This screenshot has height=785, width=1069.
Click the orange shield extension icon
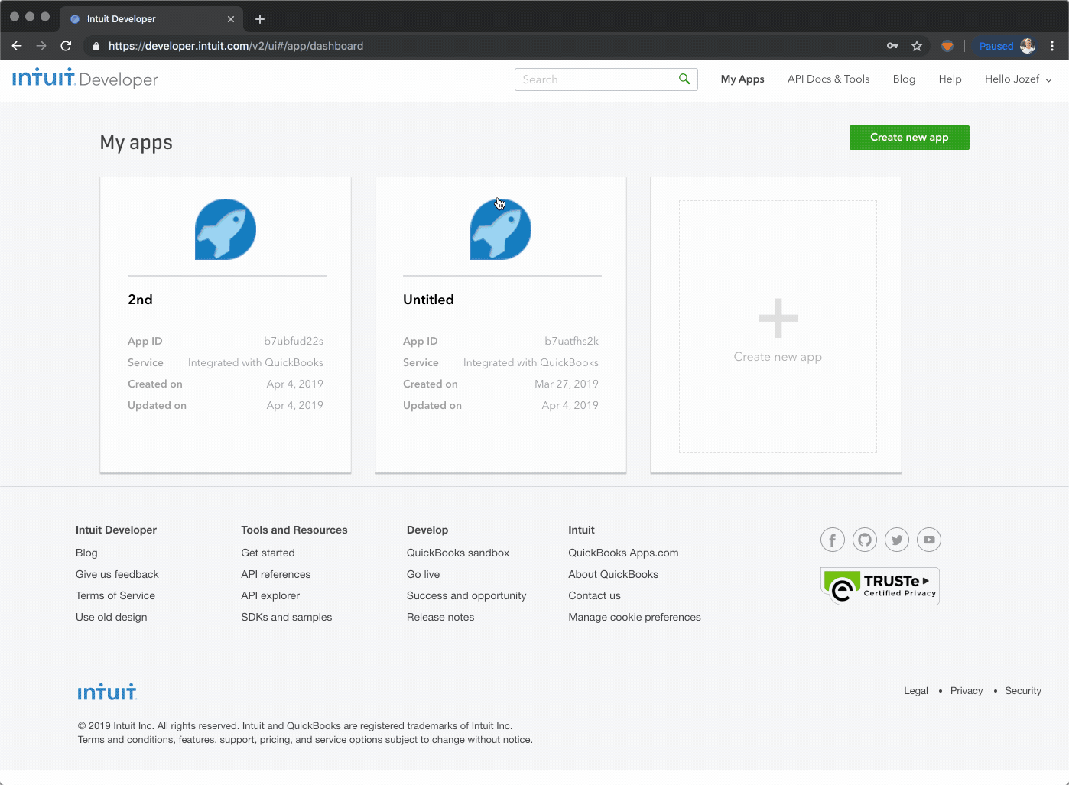click(947, 46)
